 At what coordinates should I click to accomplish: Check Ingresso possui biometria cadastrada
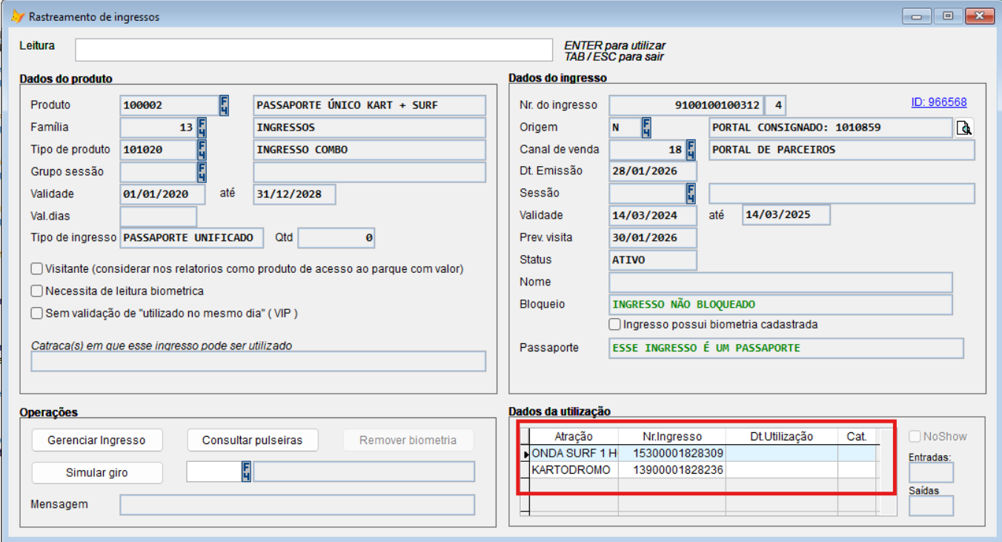(x=614, y=325)
